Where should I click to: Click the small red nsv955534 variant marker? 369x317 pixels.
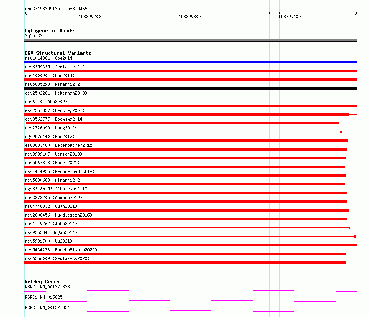(x=355, y=237)
